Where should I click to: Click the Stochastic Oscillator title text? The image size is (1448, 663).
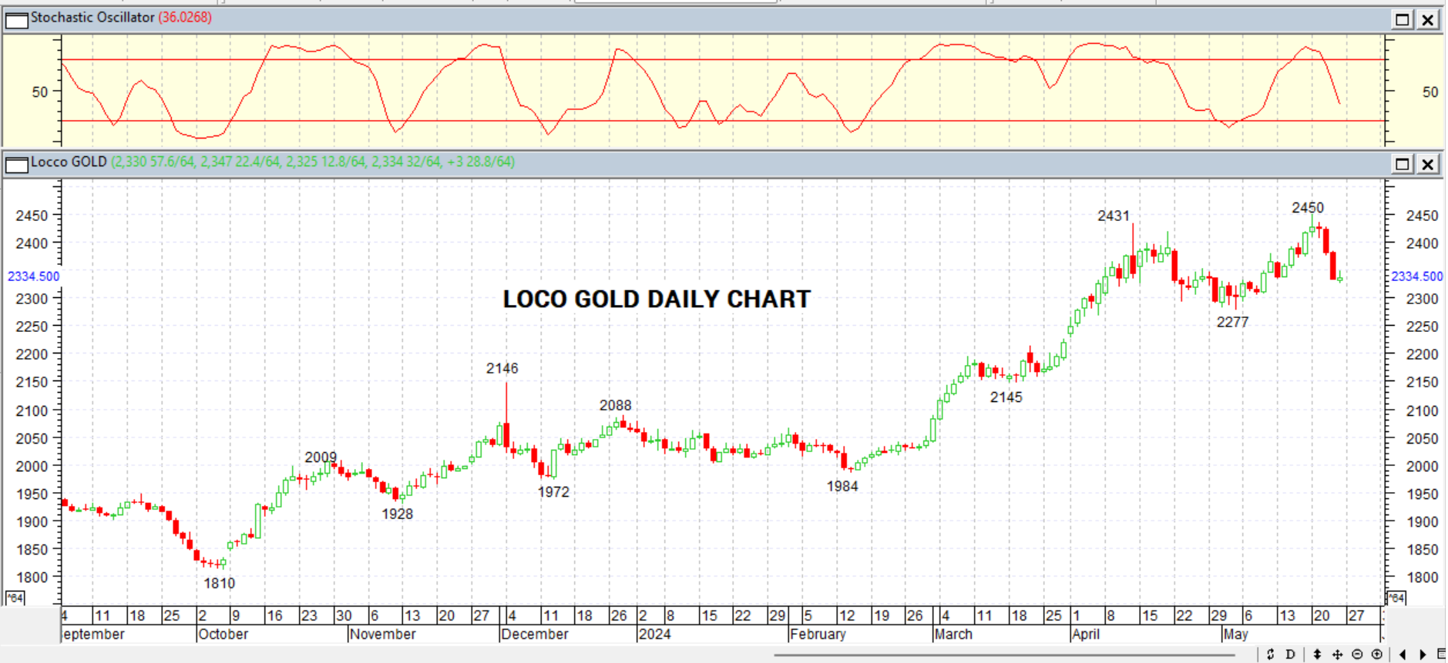pyautogui.click(x=92, y=17)
